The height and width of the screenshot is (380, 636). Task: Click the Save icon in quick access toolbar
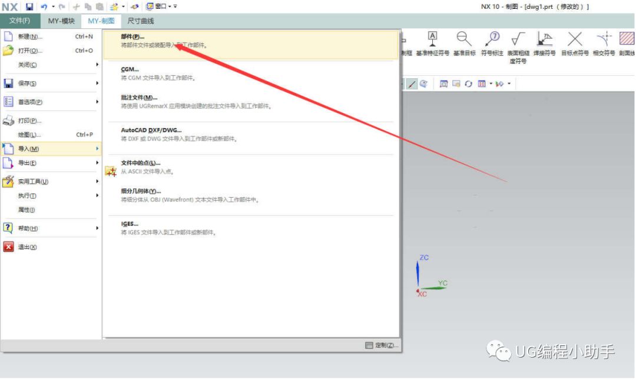point(29,6)
